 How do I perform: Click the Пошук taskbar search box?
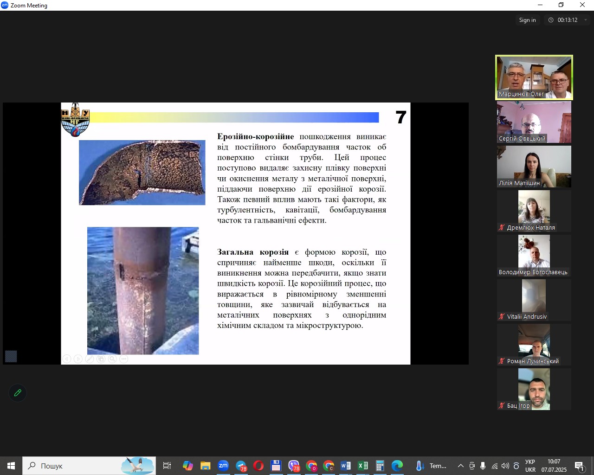89,466
